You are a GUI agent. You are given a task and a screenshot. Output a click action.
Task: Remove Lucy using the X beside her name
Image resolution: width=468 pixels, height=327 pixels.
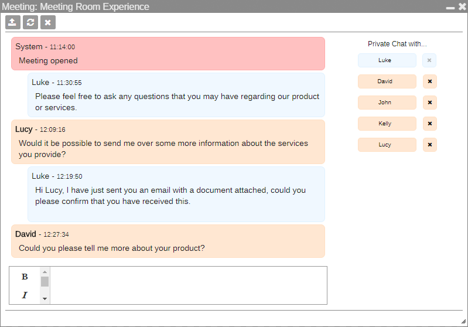[430, 145]
